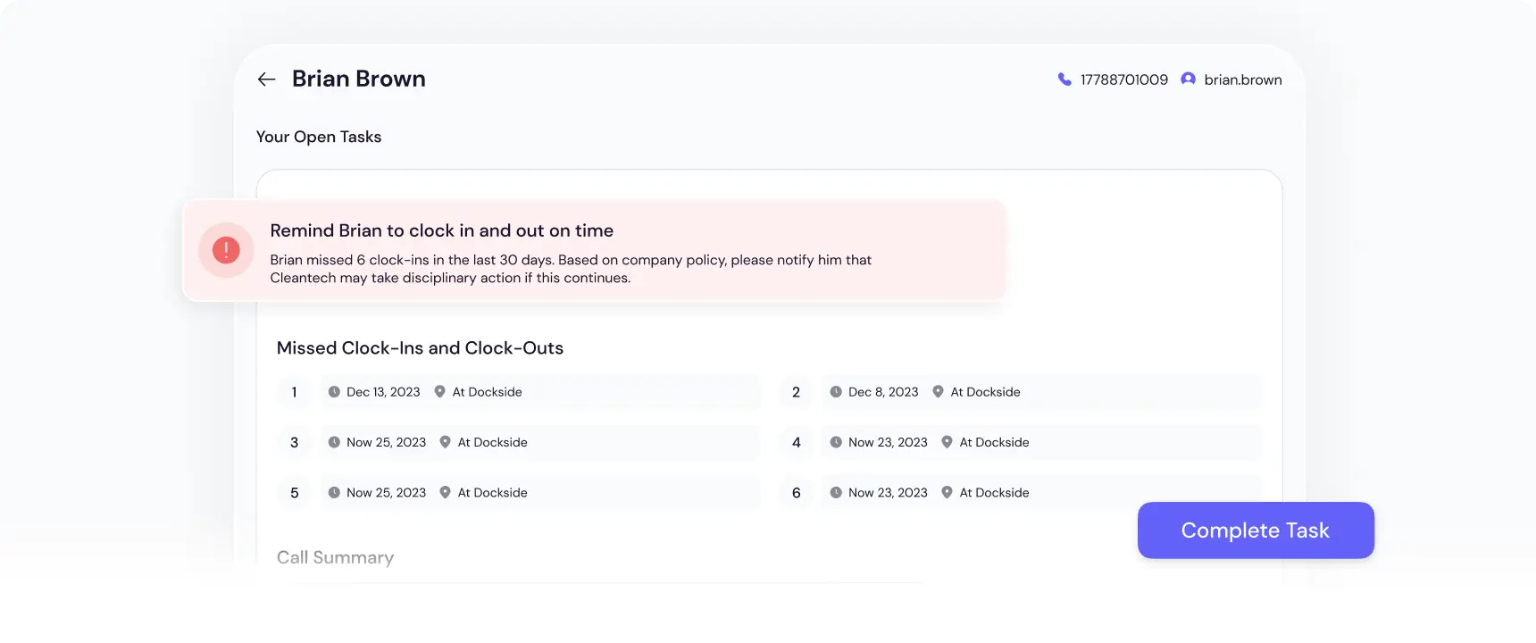Screen dimensions: 1536x643
Task: Click the clock icon in row 6
Action: pyautogui.click(x=836, y=492)
